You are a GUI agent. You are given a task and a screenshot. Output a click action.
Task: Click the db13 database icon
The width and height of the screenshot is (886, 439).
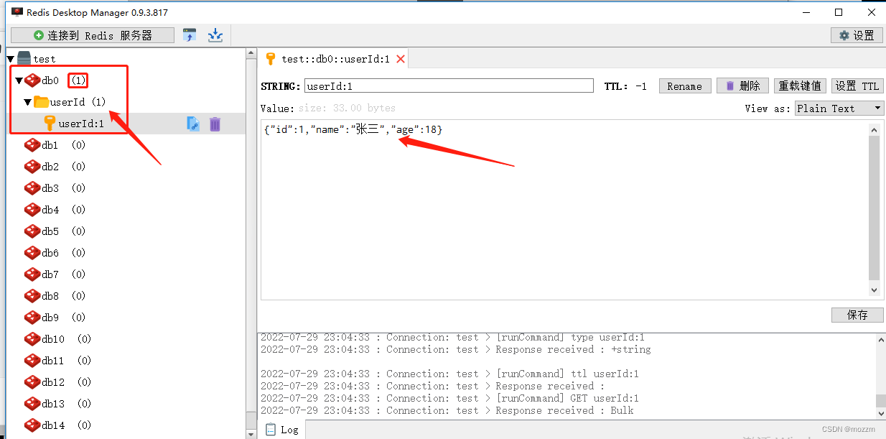tap(32, 404)
